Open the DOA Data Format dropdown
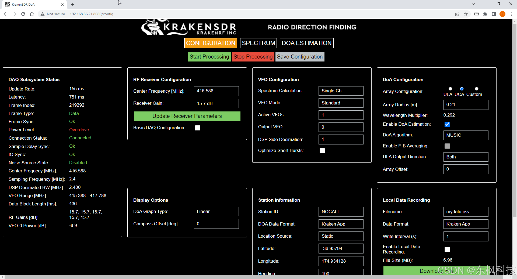Viewport: 517px width, 279px height. click(341, 224)
